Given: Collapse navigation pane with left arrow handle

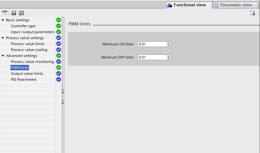Looking at the screenshot, I should (x=63, y=93).
